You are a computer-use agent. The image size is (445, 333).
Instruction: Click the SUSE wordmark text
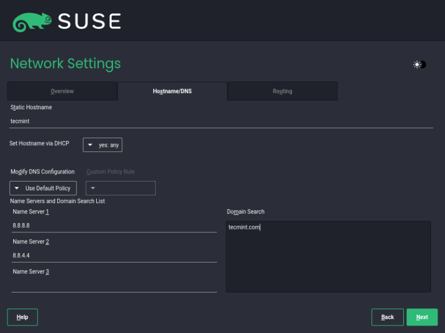pyautogui.click(x=90, y=22)
